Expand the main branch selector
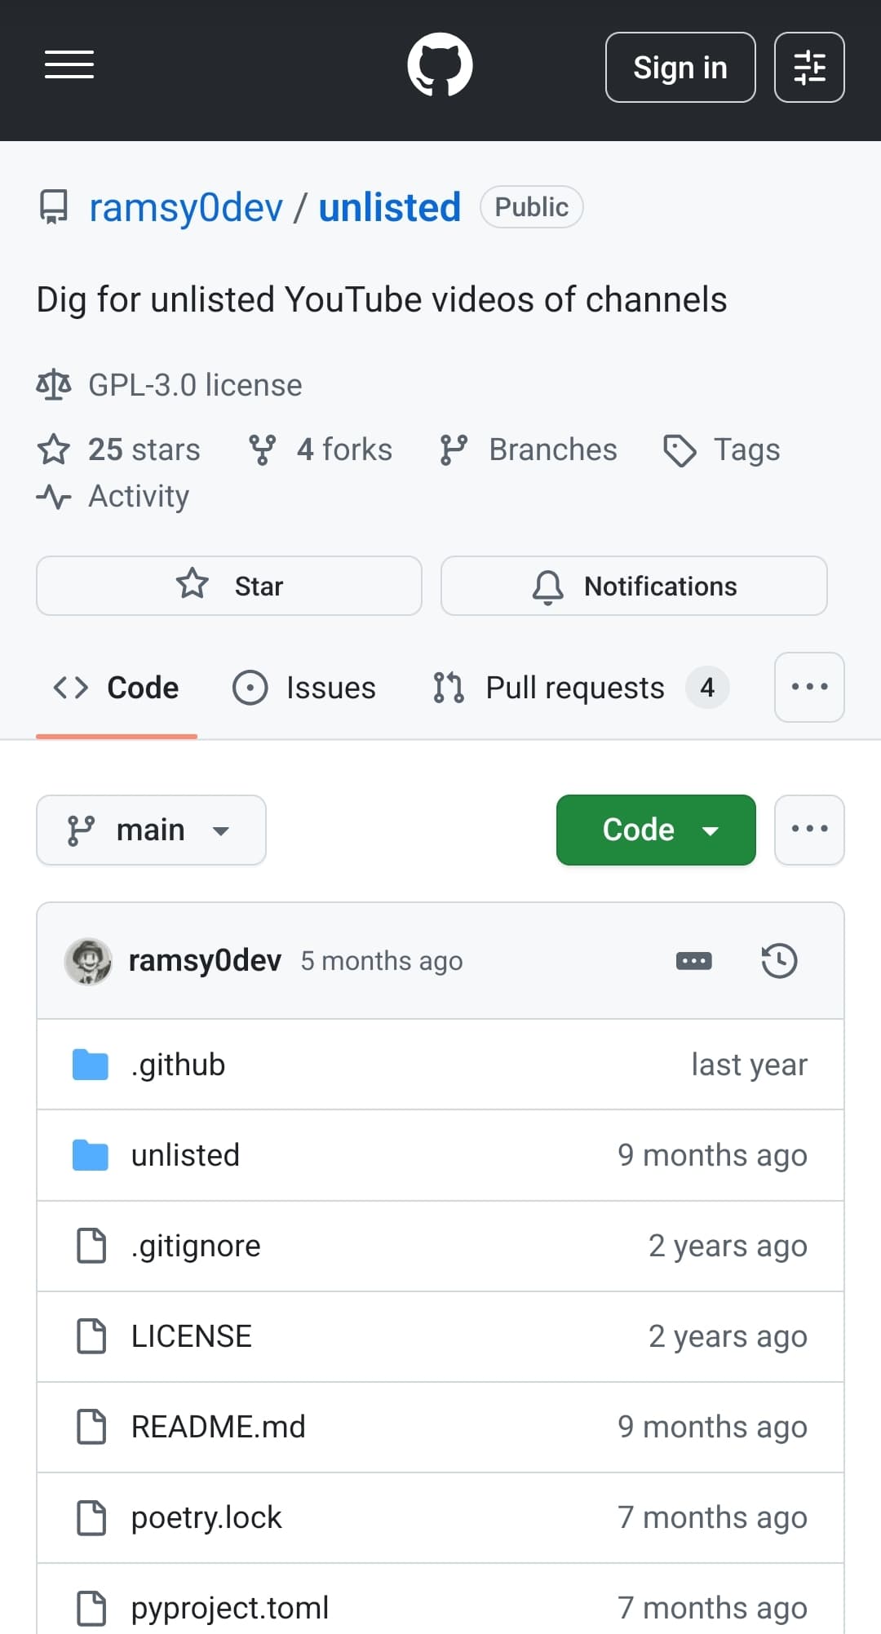This screenshot has width=881, height=1634. tap(151, 830)
